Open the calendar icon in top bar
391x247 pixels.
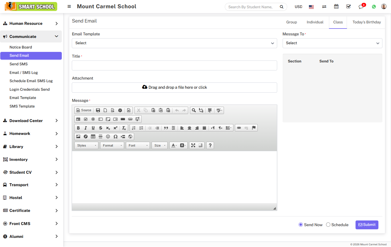click(x=336, y=7)
